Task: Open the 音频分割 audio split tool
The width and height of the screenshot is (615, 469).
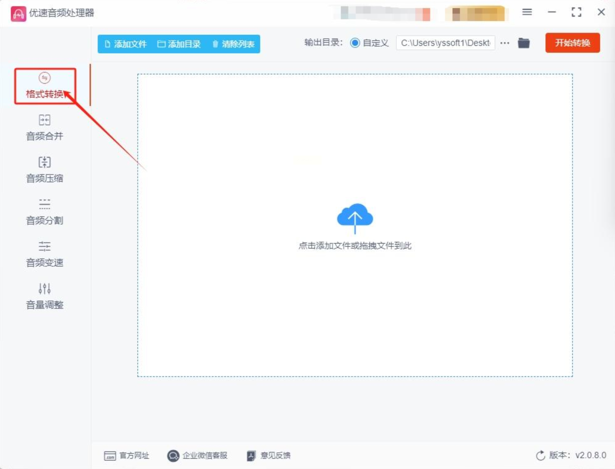Action: click(x=44, y=211)
